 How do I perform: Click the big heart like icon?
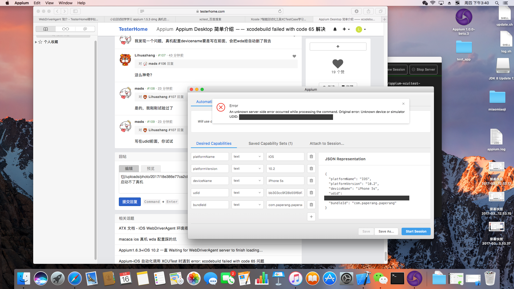338,63
